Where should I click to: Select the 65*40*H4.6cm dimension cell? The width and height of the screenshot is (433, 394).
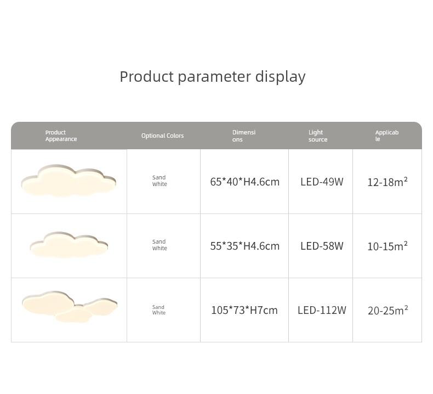click(x=244, y=182)
